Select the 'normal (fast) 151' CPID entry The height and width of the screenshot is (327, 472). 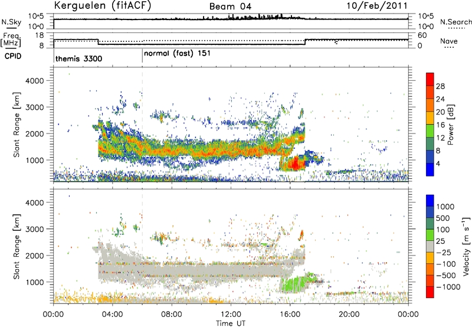tap(177, 54)
